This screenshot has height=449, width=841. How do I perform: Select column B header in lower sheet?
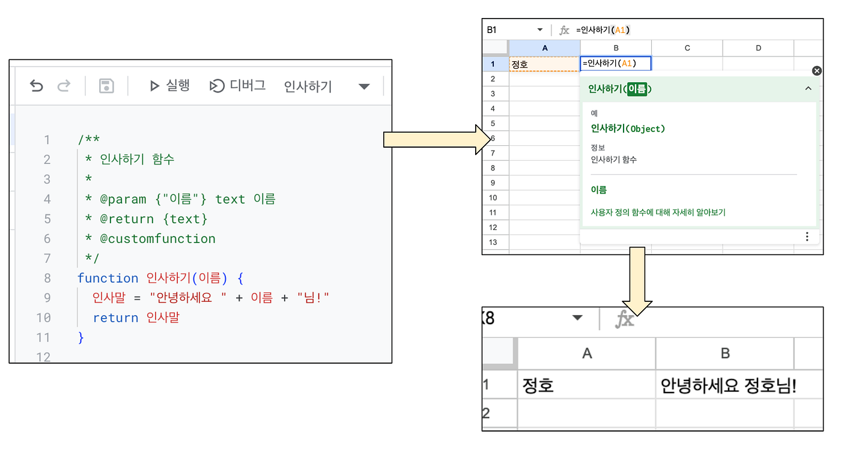coord(725,354)
